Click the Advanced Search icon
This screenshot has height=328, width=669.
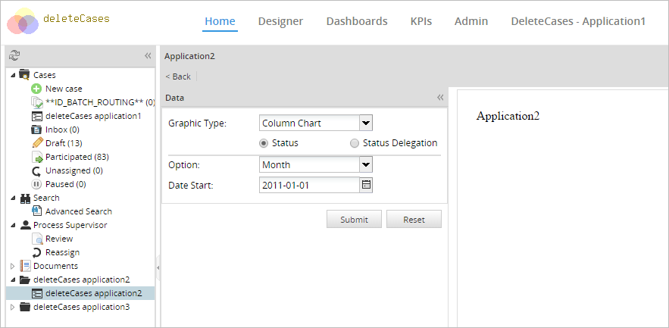(36, 211)
